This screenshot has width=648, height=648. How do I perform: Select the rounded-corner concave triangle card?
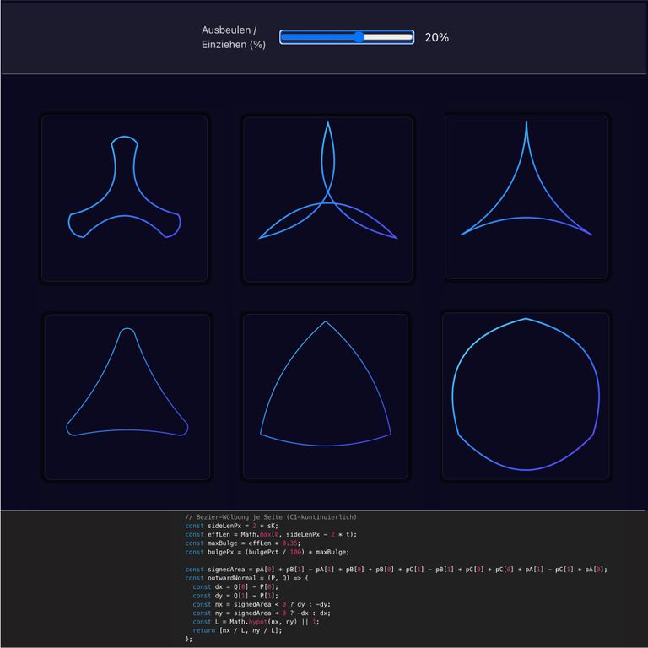tap(127, 397)
